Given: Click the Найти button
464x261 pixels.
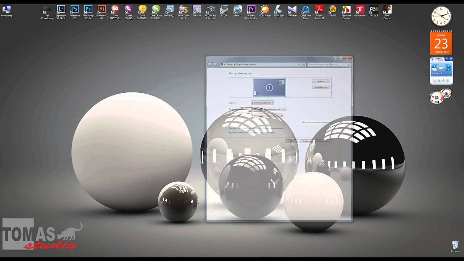Looking at the screenshot, I should point(320,81).
